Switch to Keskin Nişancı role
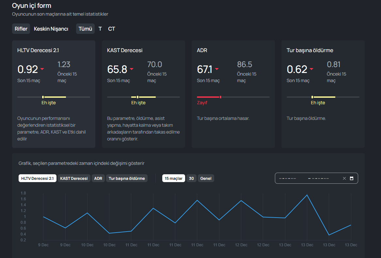 51,29
